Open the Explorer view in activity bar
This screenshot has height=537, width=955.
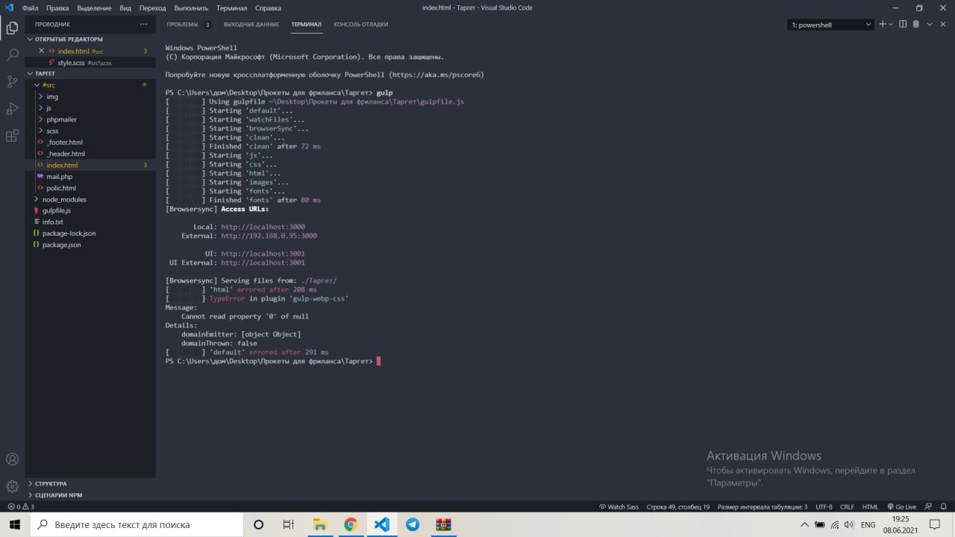pyautogui.click(x=12, y=28)
